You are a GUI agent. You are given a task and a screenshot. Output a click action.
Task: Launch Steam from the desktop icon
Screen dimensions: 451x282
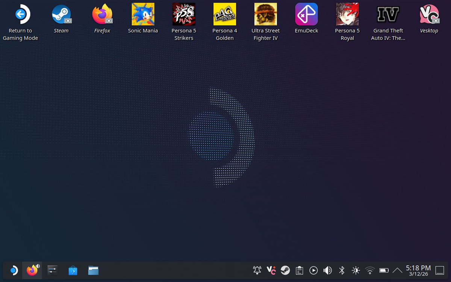click(x=61, y=19)
